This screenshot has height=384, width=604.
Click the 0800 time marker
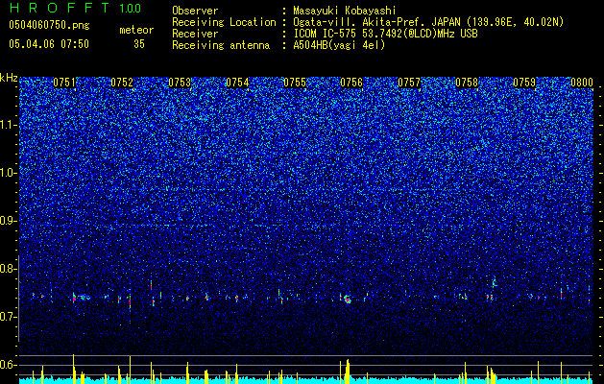tap(582, 83)
